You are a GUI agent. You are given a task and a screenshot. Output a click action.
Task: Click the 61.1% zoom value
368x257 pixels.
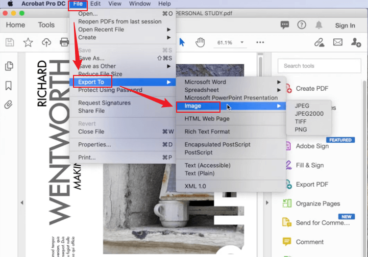(225, 43)
